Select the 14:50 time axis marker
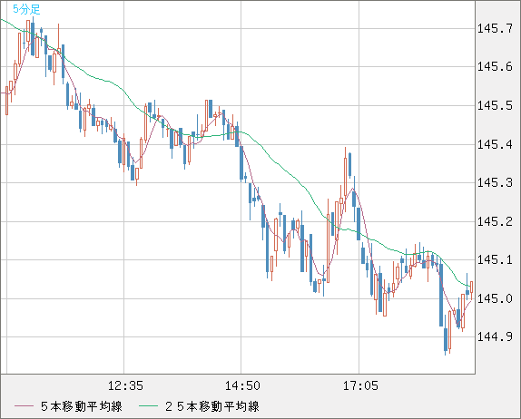 [x=242, y=385]
